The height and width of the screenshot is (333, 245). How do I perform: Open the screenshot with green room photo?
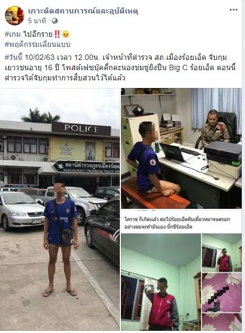[181, 270]
